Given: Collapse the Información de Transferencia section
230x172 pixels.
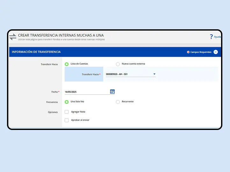Looking at the screenshot, I should point(216,52).
